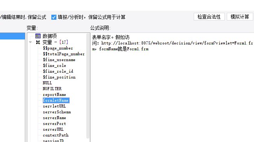
Task: Choose the $fine_role variable
Action: (x=54, y=66)
